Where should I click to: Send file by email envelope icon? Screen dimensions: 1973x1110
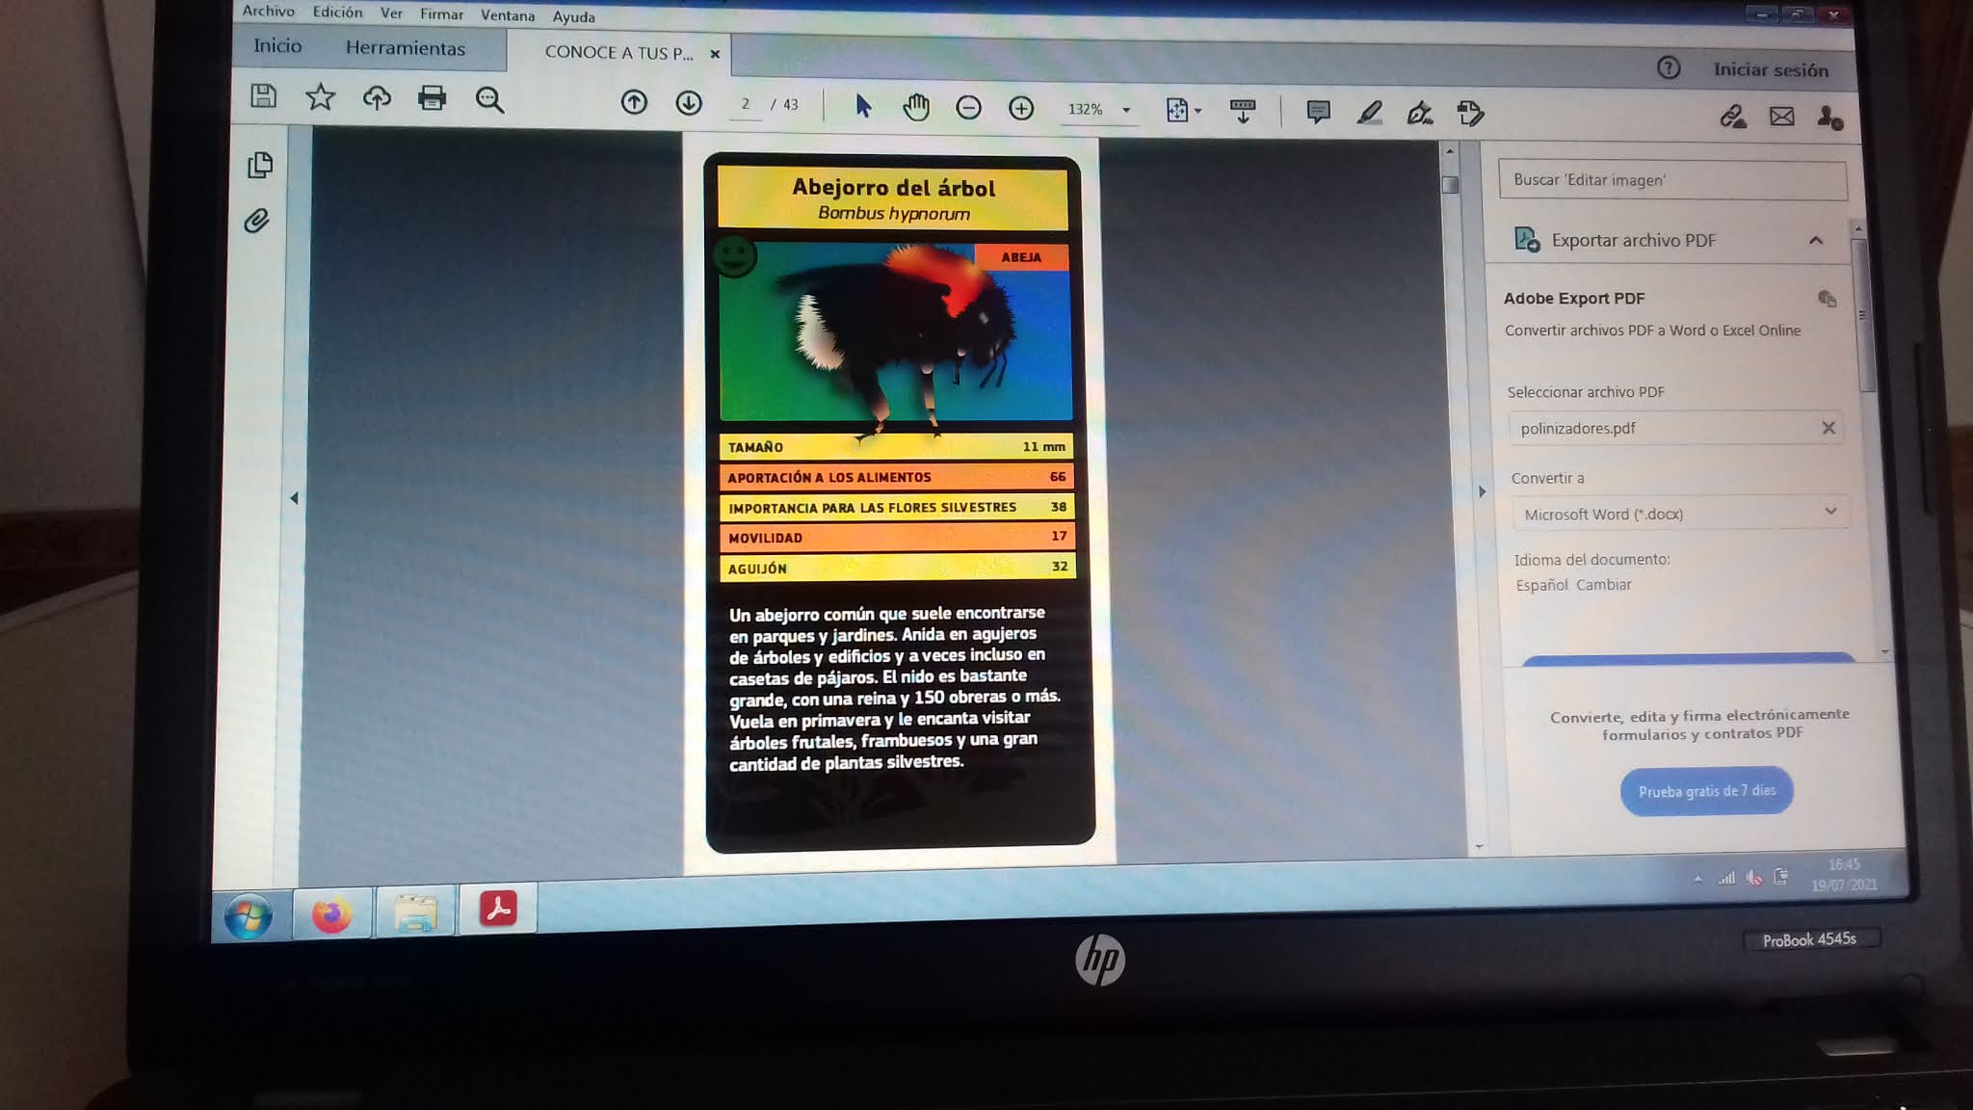pyautogui.click(x=1781, y=118)
